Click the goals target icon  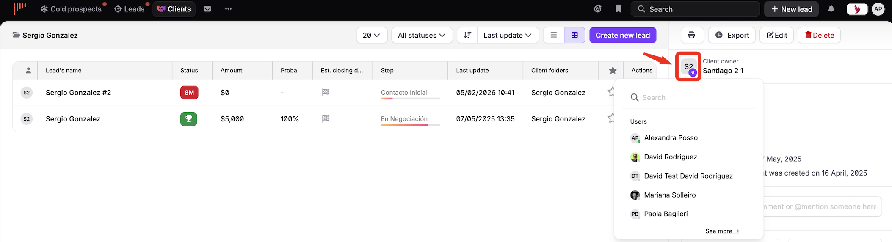[x=598, y=9]
